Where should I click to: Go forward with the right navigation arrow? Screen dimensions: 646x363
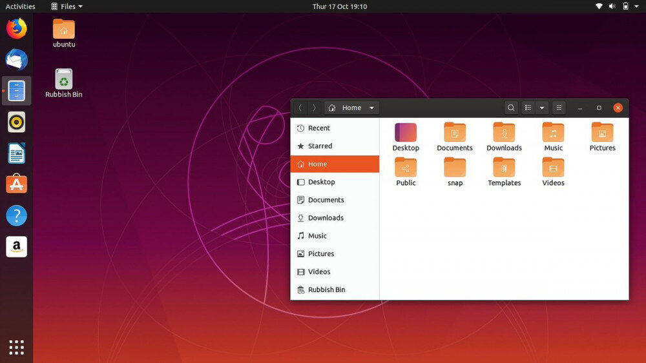pos(314,108)
